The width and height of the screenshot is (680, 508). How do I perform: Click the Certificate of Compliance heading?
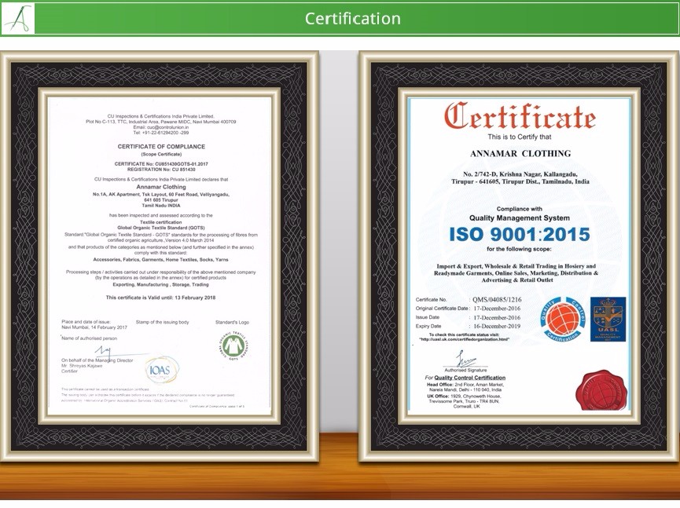(161, 147)
